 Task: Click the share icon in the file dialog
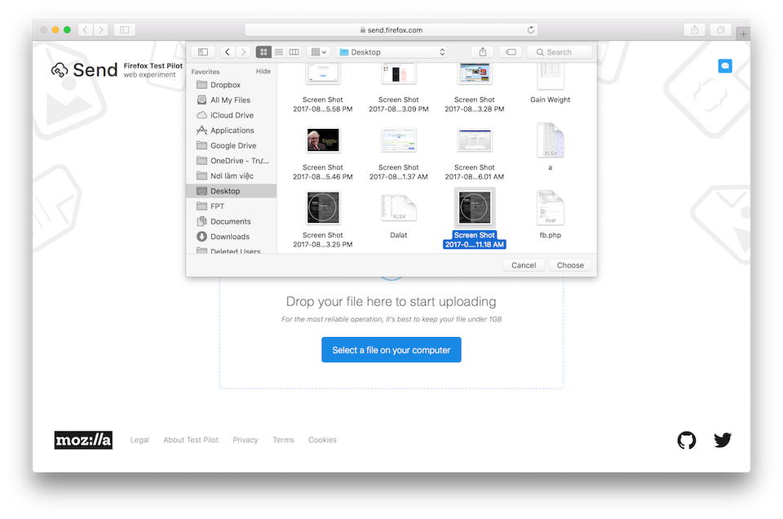click(482, 52)
